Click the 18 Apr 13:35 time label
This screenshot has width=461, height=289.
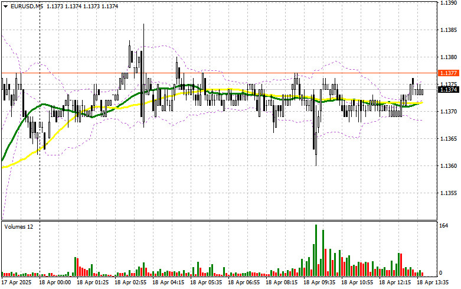coord(433,282)
